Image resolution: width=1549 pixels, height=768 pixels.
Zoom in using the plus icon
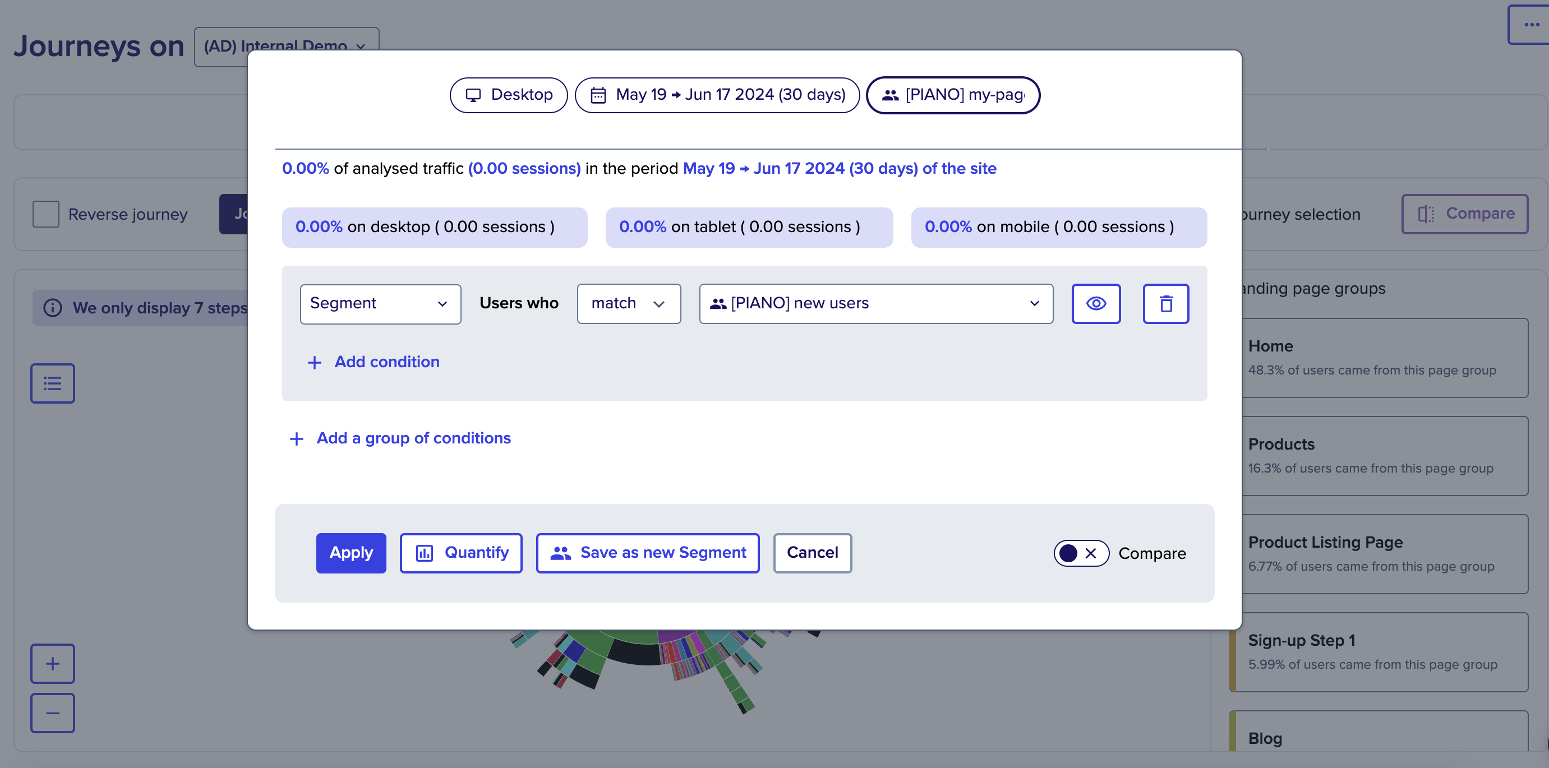(52, 663)
